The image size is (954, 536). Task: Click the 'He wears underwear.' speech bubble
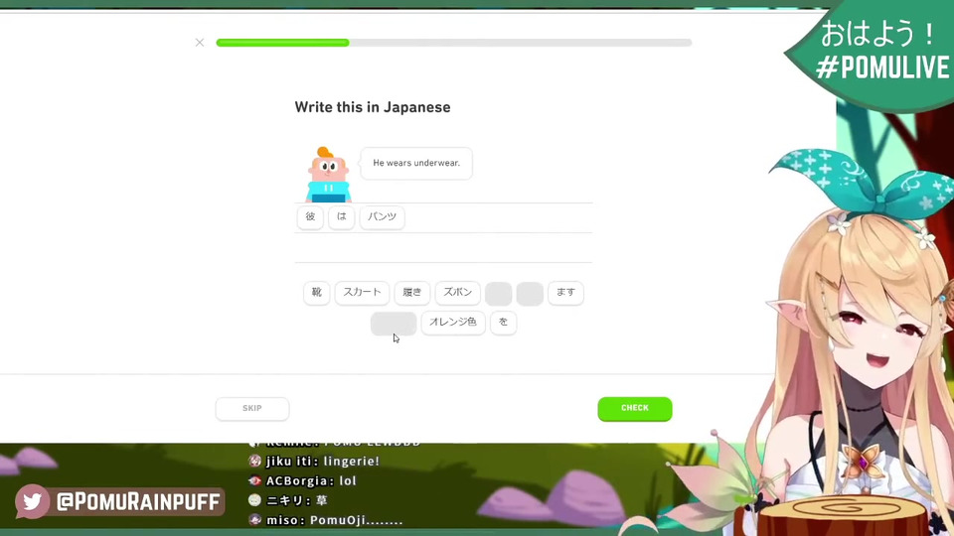click(x=416, y=163)
